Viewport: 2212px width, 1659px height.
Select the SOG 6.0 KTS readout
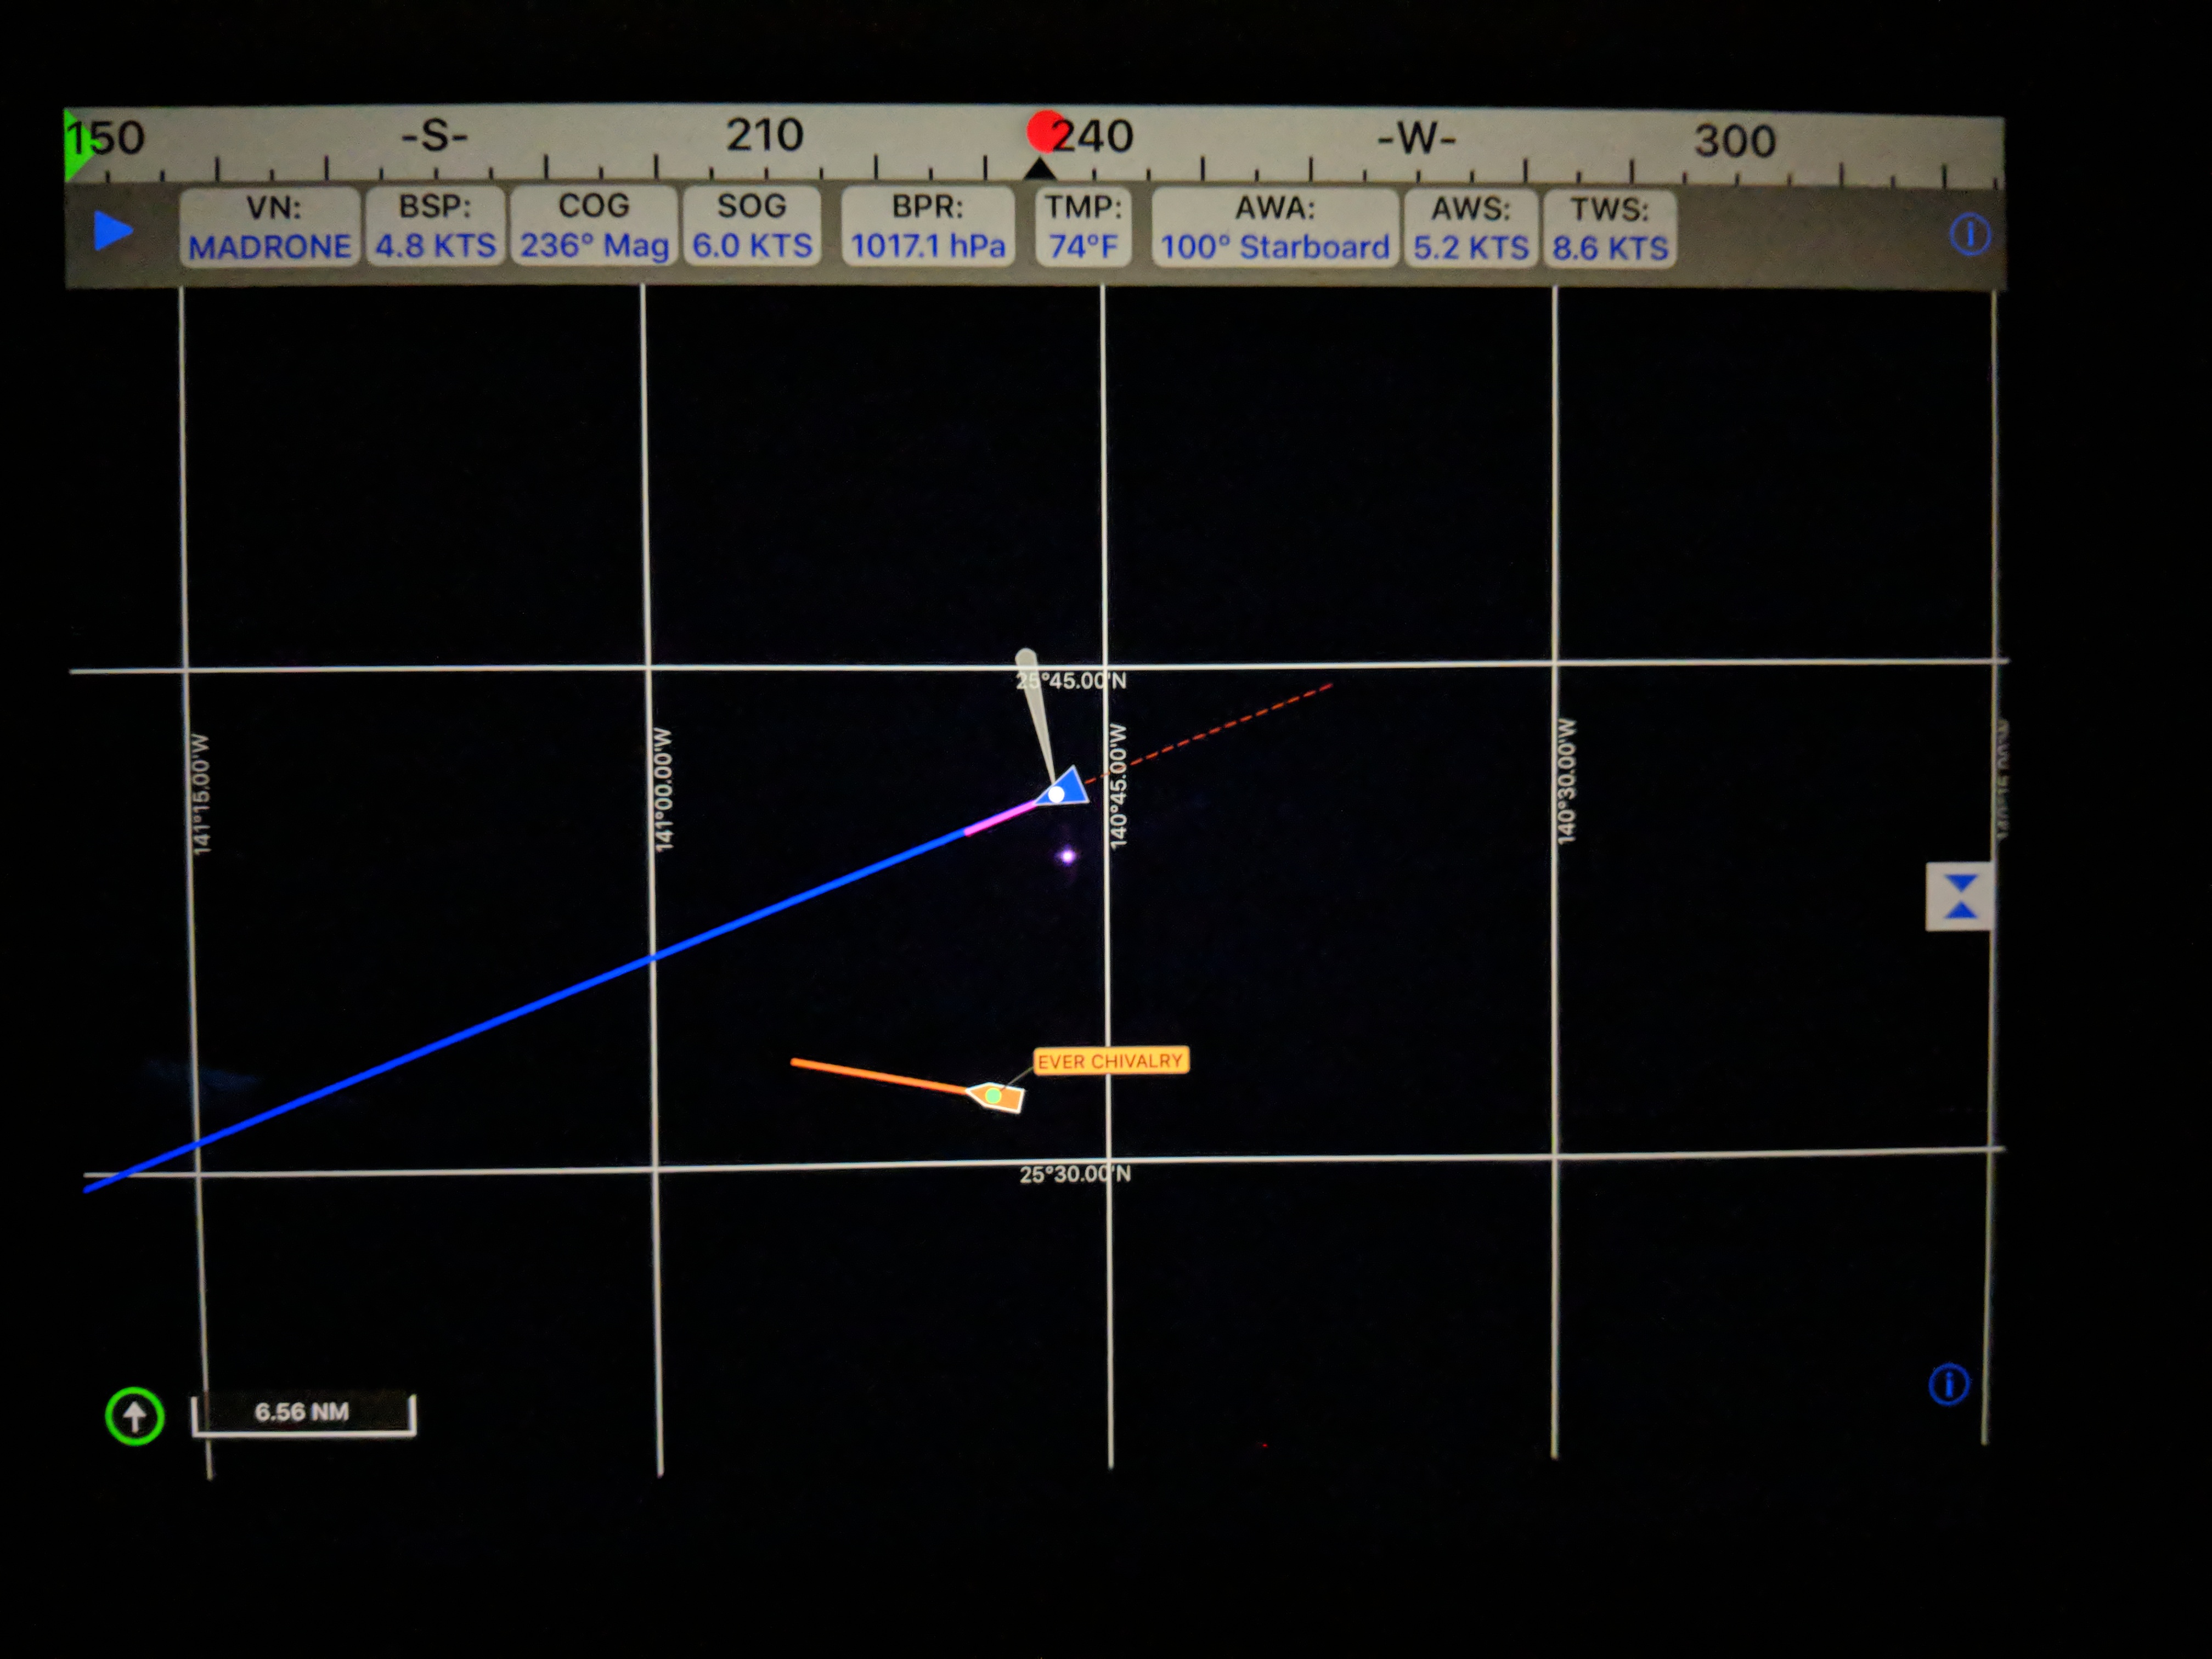(752, 227)
